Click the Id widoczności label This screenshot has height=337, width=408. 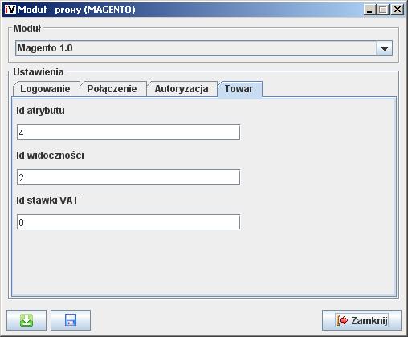coord(50,156)
